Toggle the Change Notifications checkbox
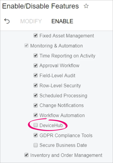This screenshot has height=163, width=113. click(x=36, y=105)
